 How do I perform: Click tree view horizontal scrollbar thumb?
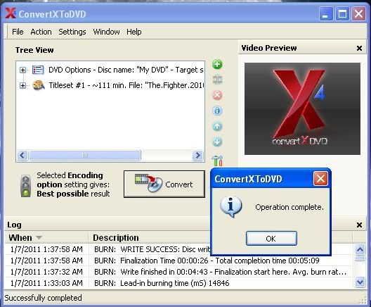click(x=85, y=156)
